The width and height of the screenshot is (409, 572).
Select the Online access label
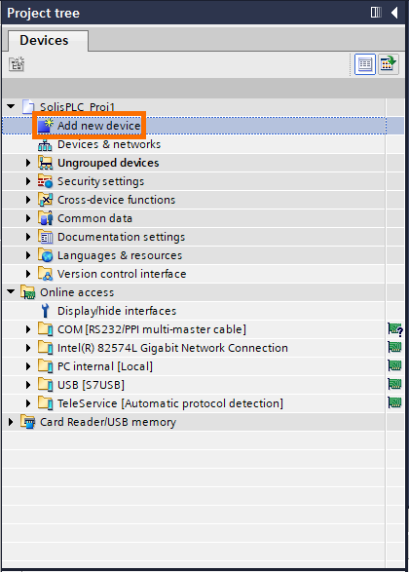[x=77, y=292]
